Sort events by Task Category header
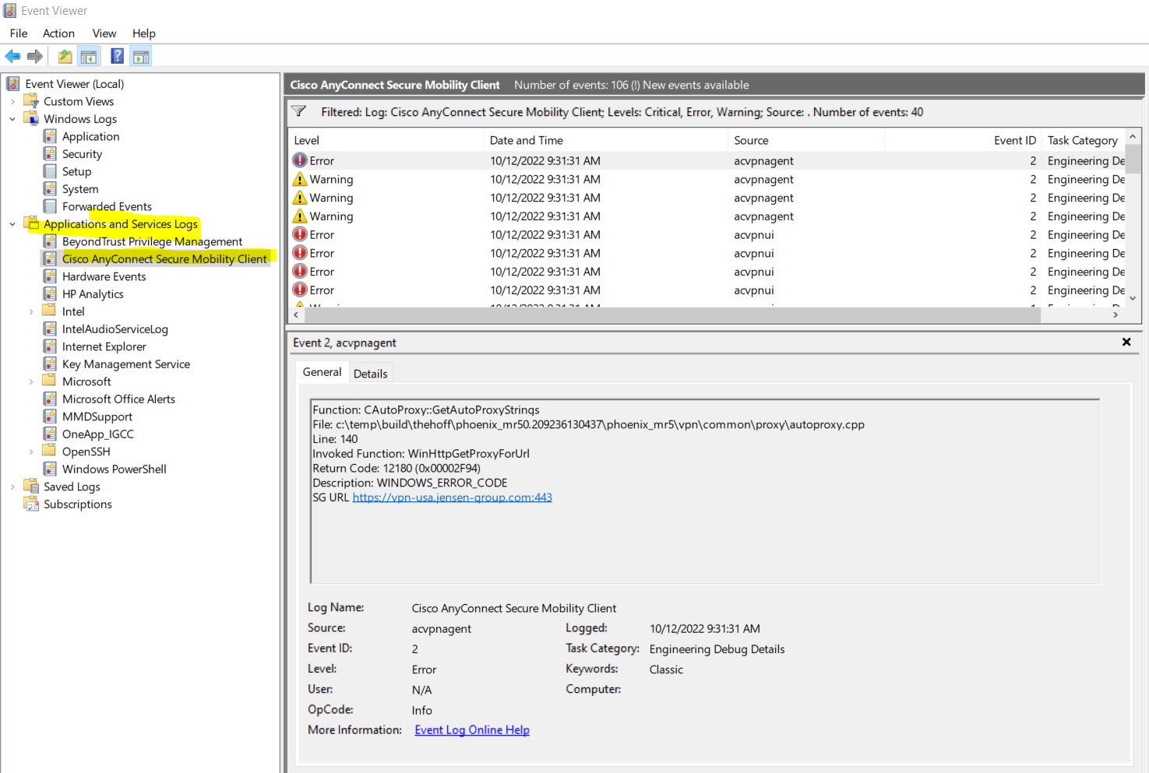The image size is (1149, 773). pos(1083,140)
